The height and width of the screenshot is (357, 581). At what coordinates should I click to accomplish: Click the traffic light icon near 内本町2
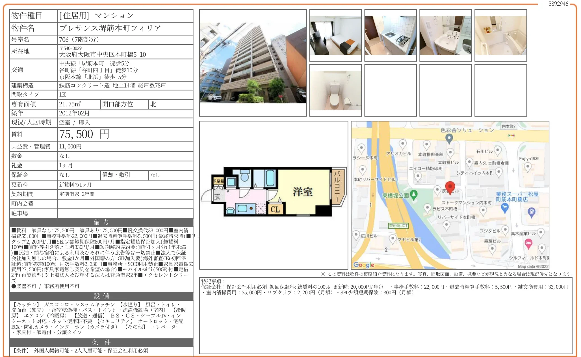[511, 135]
